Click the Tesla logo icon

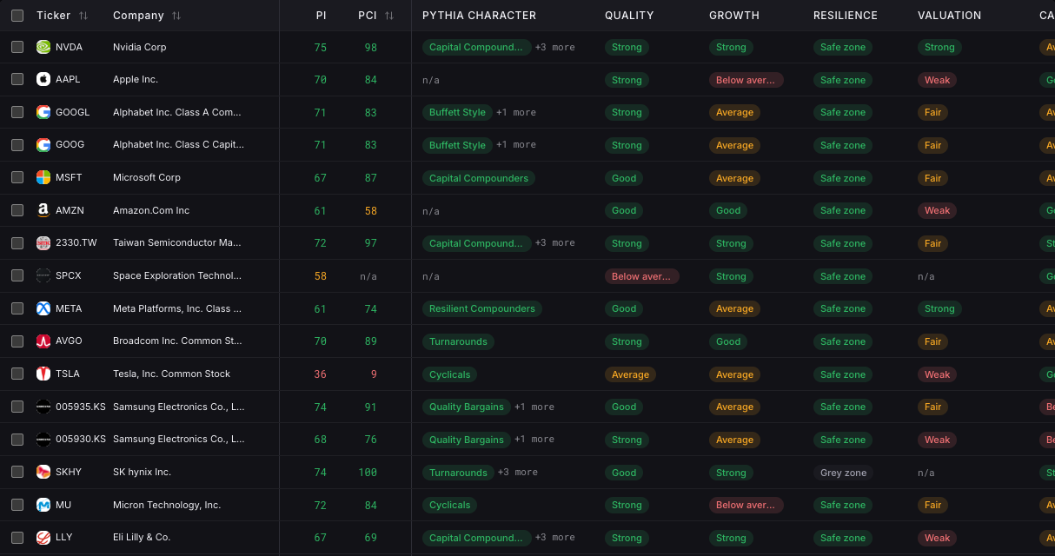pyautogui.click(x=43, y=374)
